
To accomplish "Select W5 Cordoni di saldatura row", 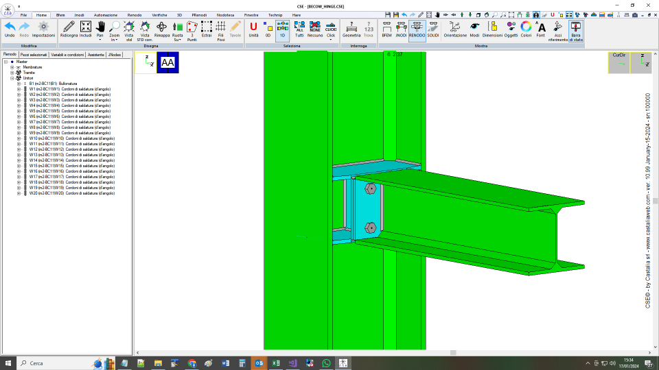I will click(70, 111).
